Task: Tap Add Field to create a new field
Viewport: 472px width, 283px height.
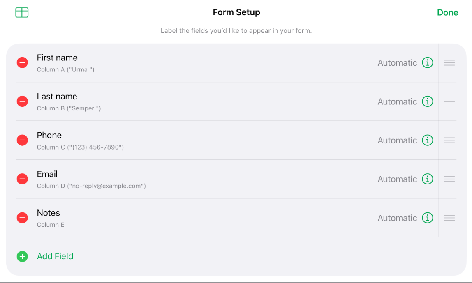Action: (55, 256)
